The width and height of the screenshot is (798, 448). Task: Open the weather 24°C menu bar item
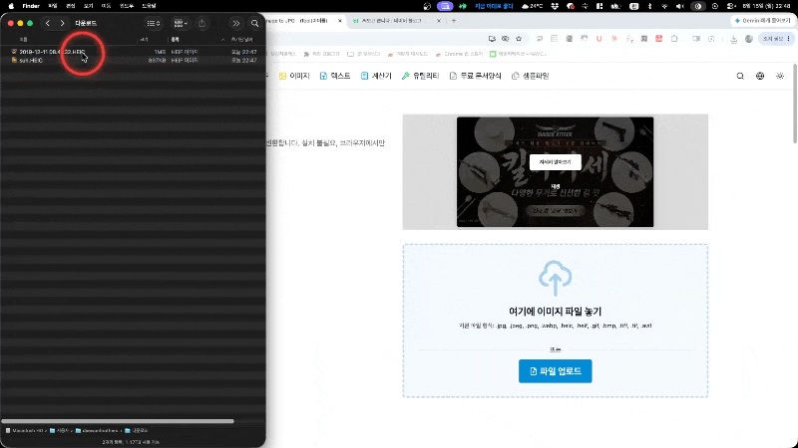(532, 6)
